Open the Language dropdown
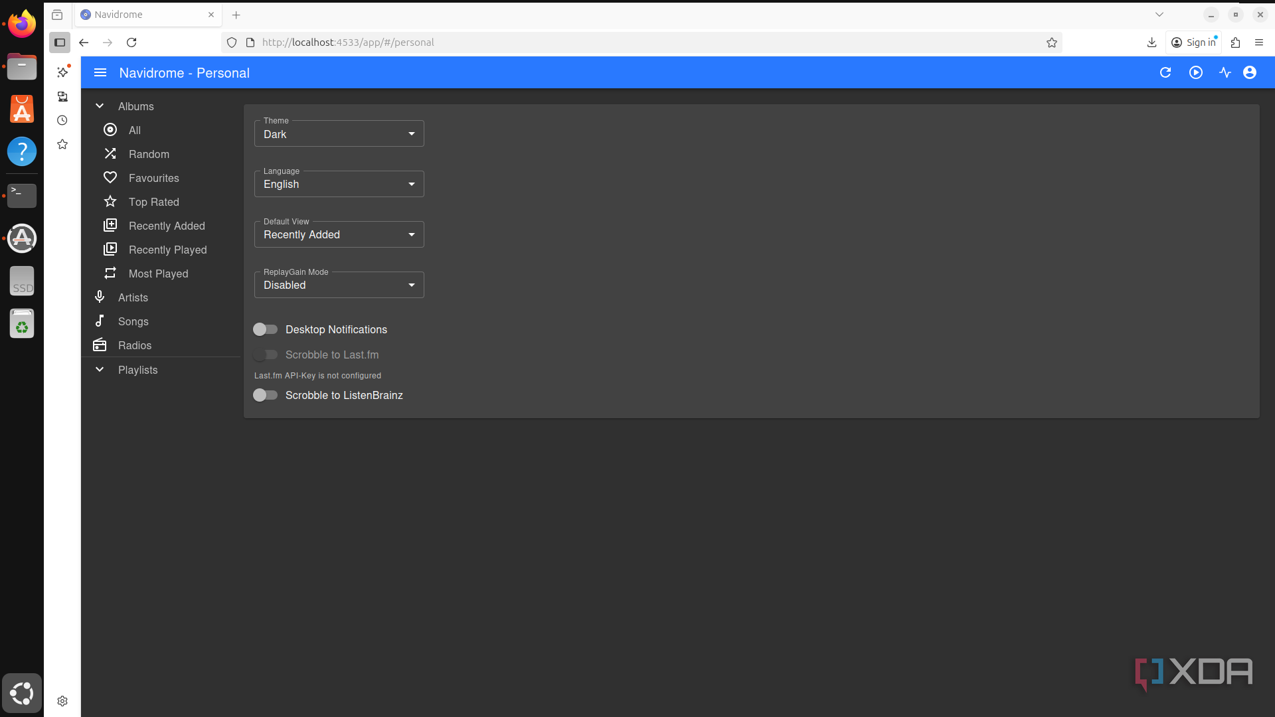Image resolution: width=1275 pixels, height=717 pixels. point(339,184)
